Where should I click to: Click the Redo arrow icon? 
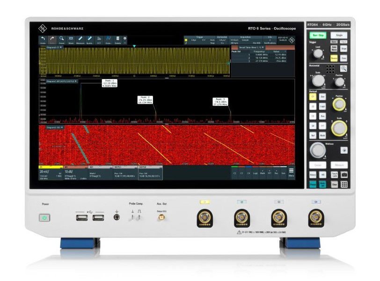[x=52, y=40]
